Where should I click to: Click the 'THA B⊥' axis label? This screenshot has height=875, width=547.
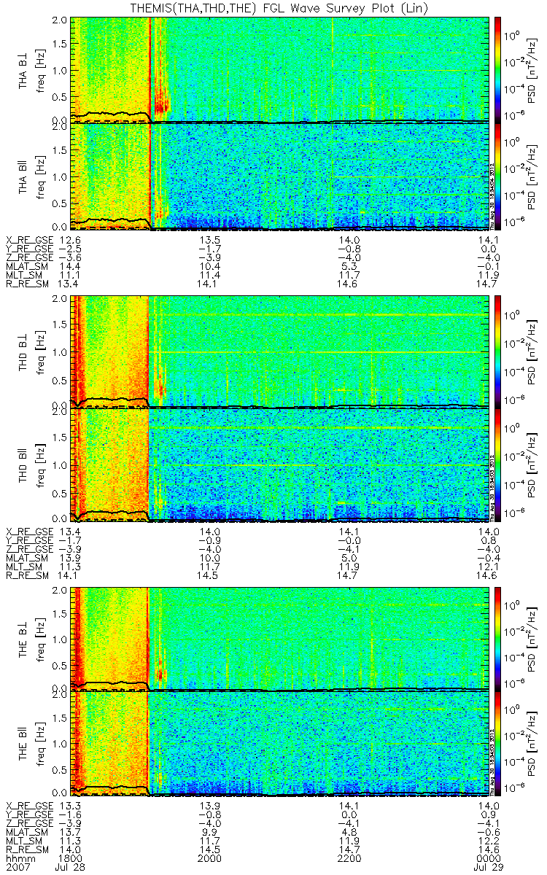[x=24, y=69]
